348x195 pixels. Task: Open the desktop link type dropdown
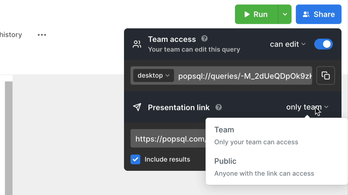click(154, 76)
